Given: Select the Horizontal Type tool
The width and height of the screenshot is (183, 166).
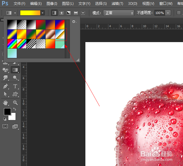Looking at the screenshot, I should [x=15, y=86].
